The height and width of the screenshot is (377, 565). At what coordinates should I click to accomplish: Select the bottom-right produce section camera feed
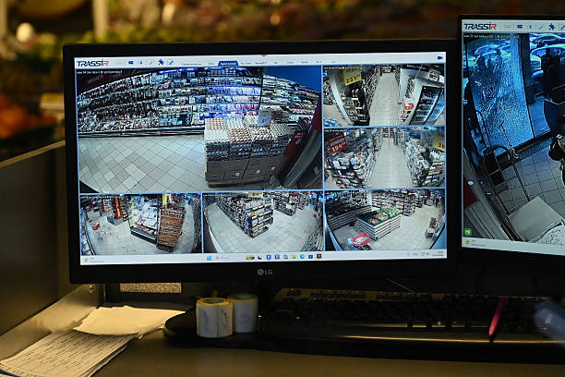pyautogui.click(x=385, y=220)
